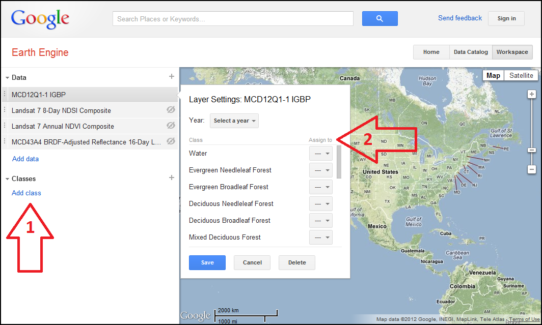This screenshot has height=325, width=542.
Task: Open Assign to dropdown for Deciduous Needleleaf Forest
Action: tap(321, 204)
